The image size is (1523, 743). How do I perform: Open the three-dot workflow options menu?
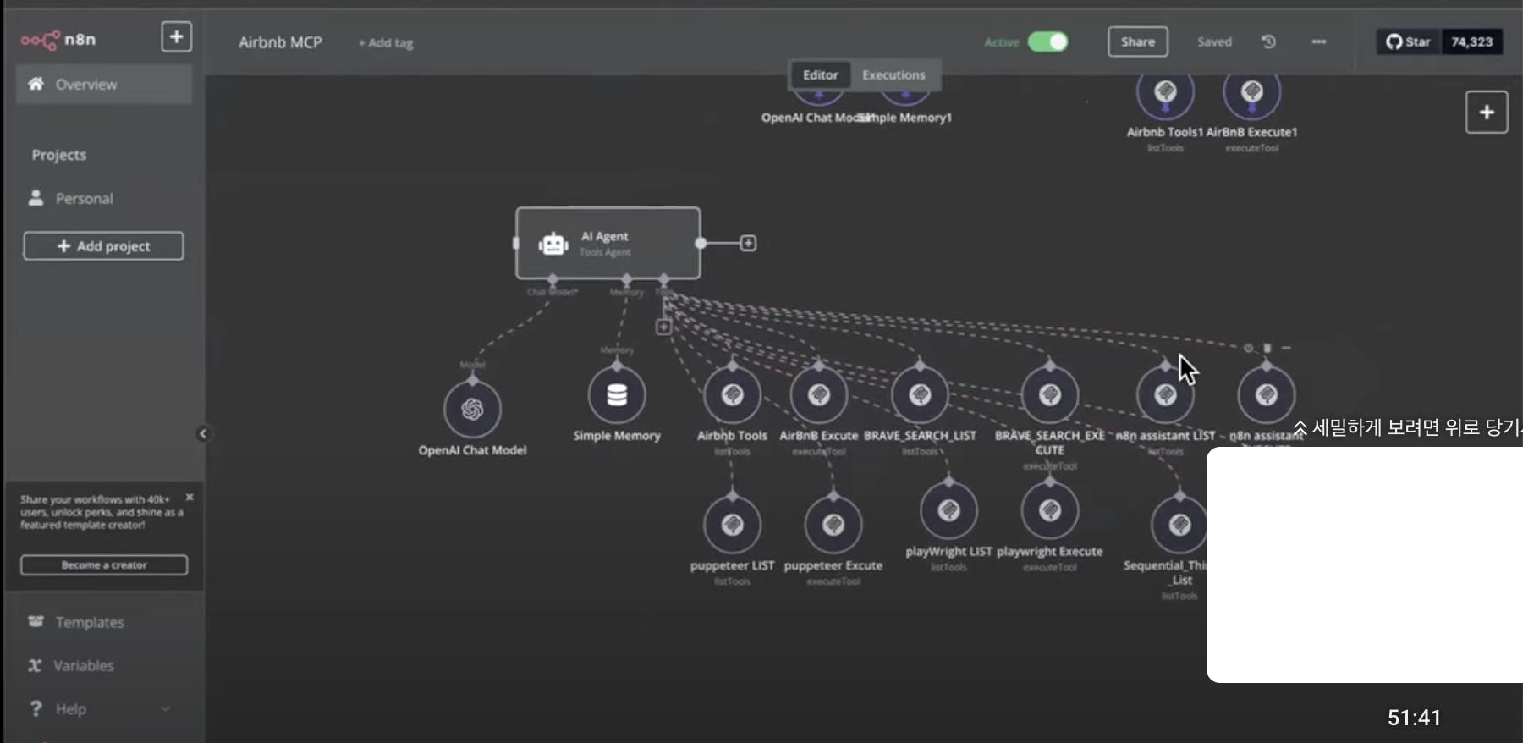(1319, 41)
